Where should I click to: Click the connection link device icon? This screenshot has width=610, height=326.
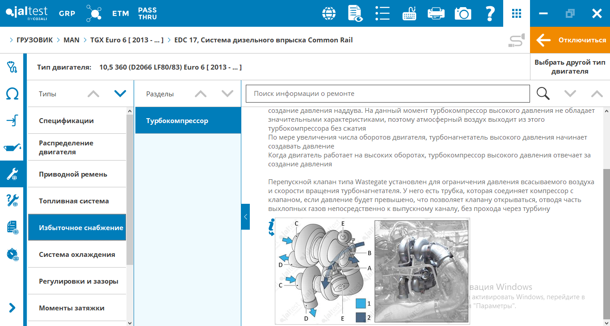(517, 41)
